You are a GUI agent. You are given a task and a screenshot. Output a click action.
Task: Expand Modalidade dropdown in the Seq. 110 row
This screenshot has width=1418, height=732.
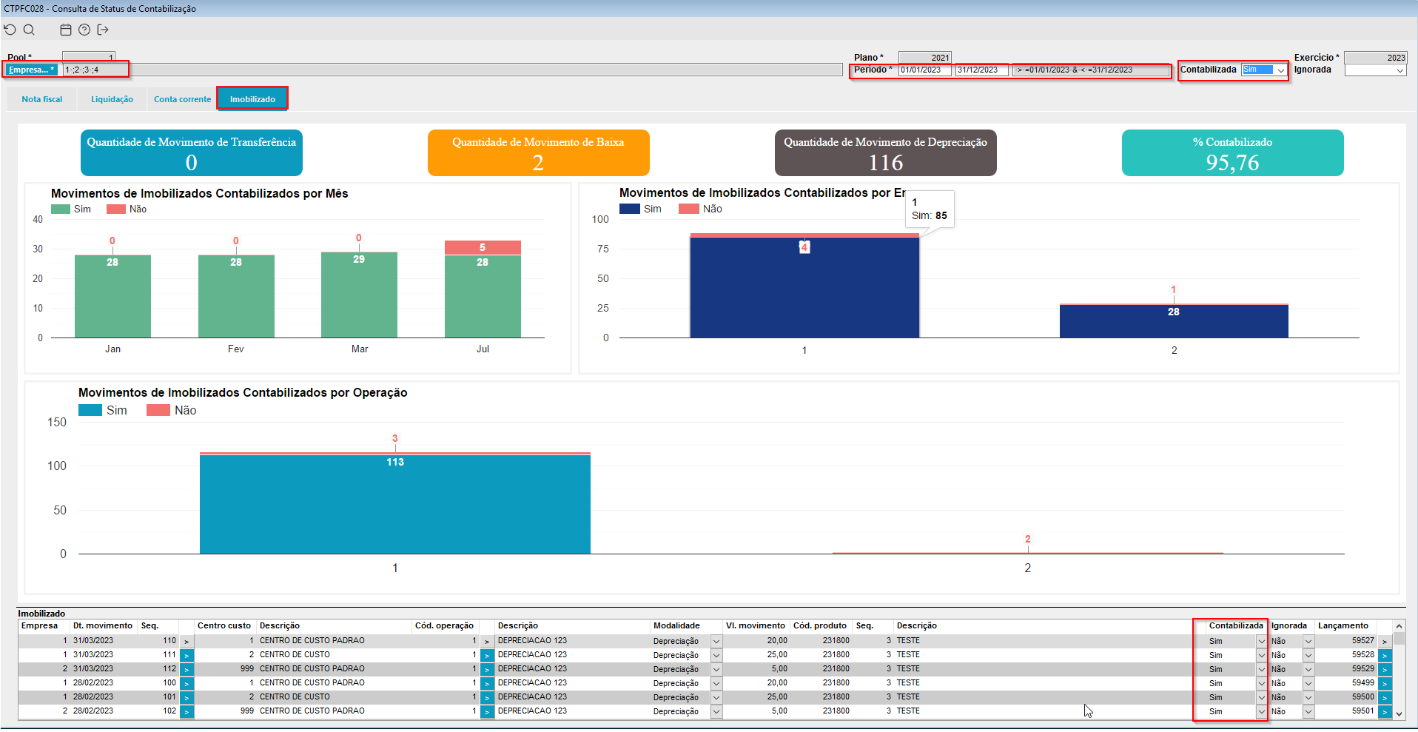coord(716,642)
